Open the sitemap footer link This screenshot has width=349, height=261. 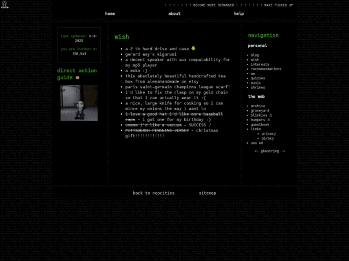click(x=207, y=193)
